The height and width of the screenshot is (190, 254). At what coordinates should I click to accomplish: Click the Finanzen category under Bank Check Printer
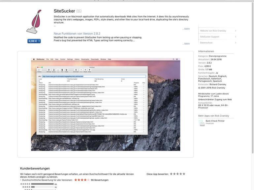coord(209,123)
